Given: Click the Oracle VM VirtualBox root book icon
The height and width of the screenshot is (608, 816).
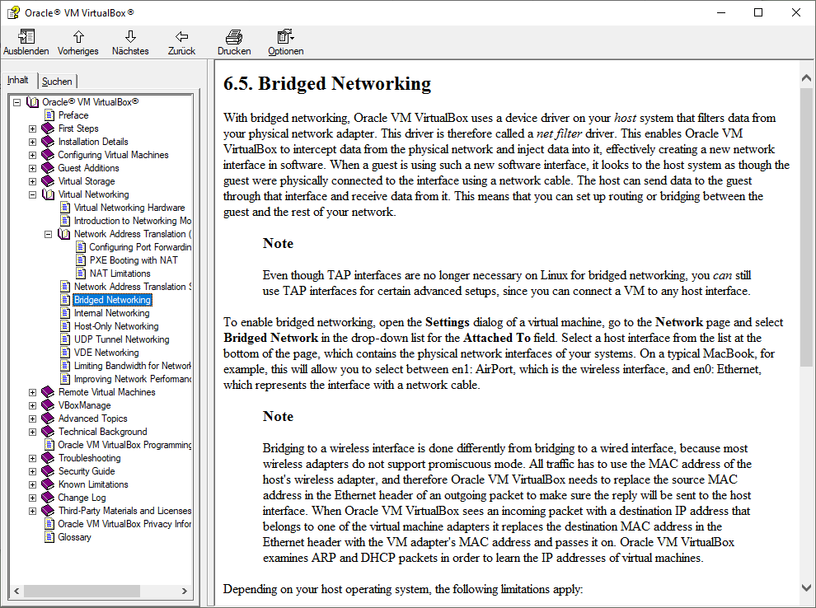Looking at the screenshot, I should pyautogui.click(x=32, y=102).
